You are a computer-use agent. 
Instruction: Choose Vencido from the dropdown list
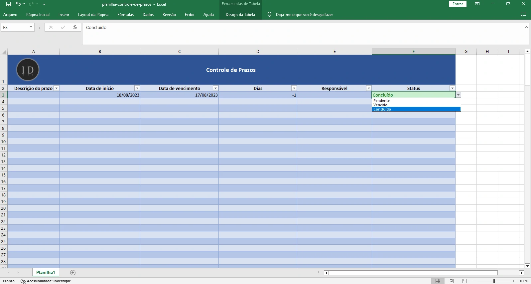point(380,105)
